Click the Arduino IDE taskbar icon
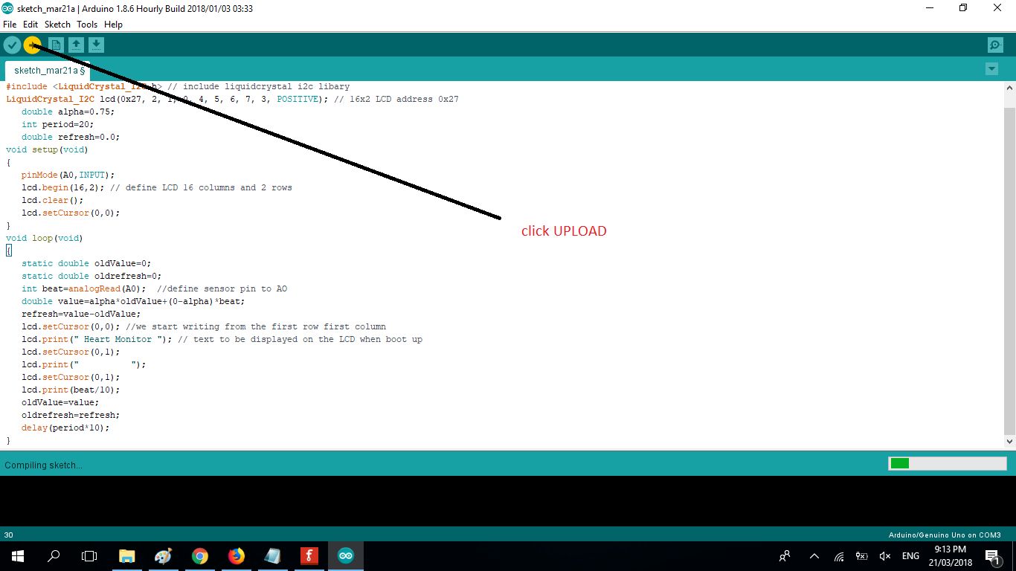The width and height of the screenshot is (1016, 571). click(x=346, y=556)
